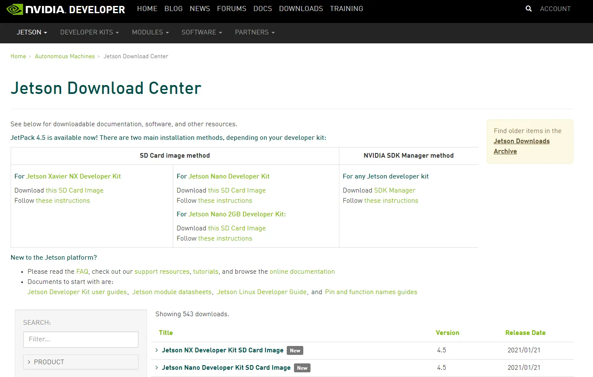593x377 pixels.
Task: Download the Jetson Nano SD Card Image
Action: (x=237, y=190)
